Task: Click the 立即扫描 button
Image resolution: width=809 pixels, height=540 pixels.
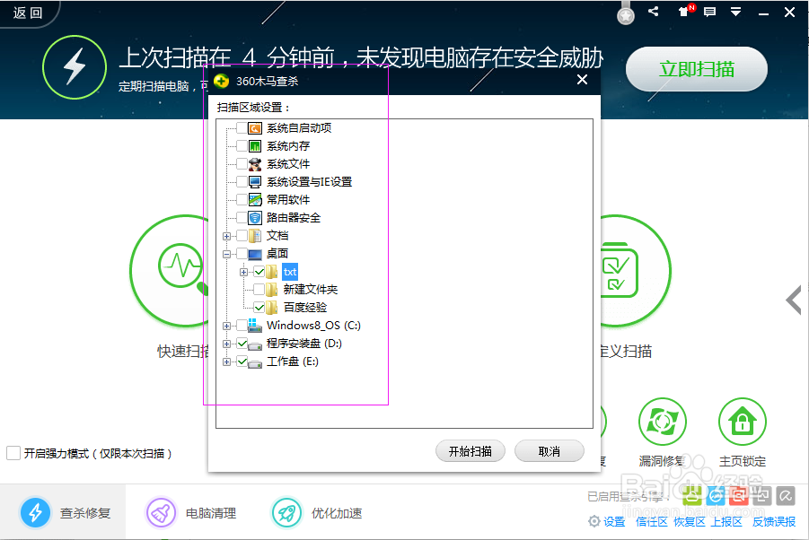Action: point(697,69)
